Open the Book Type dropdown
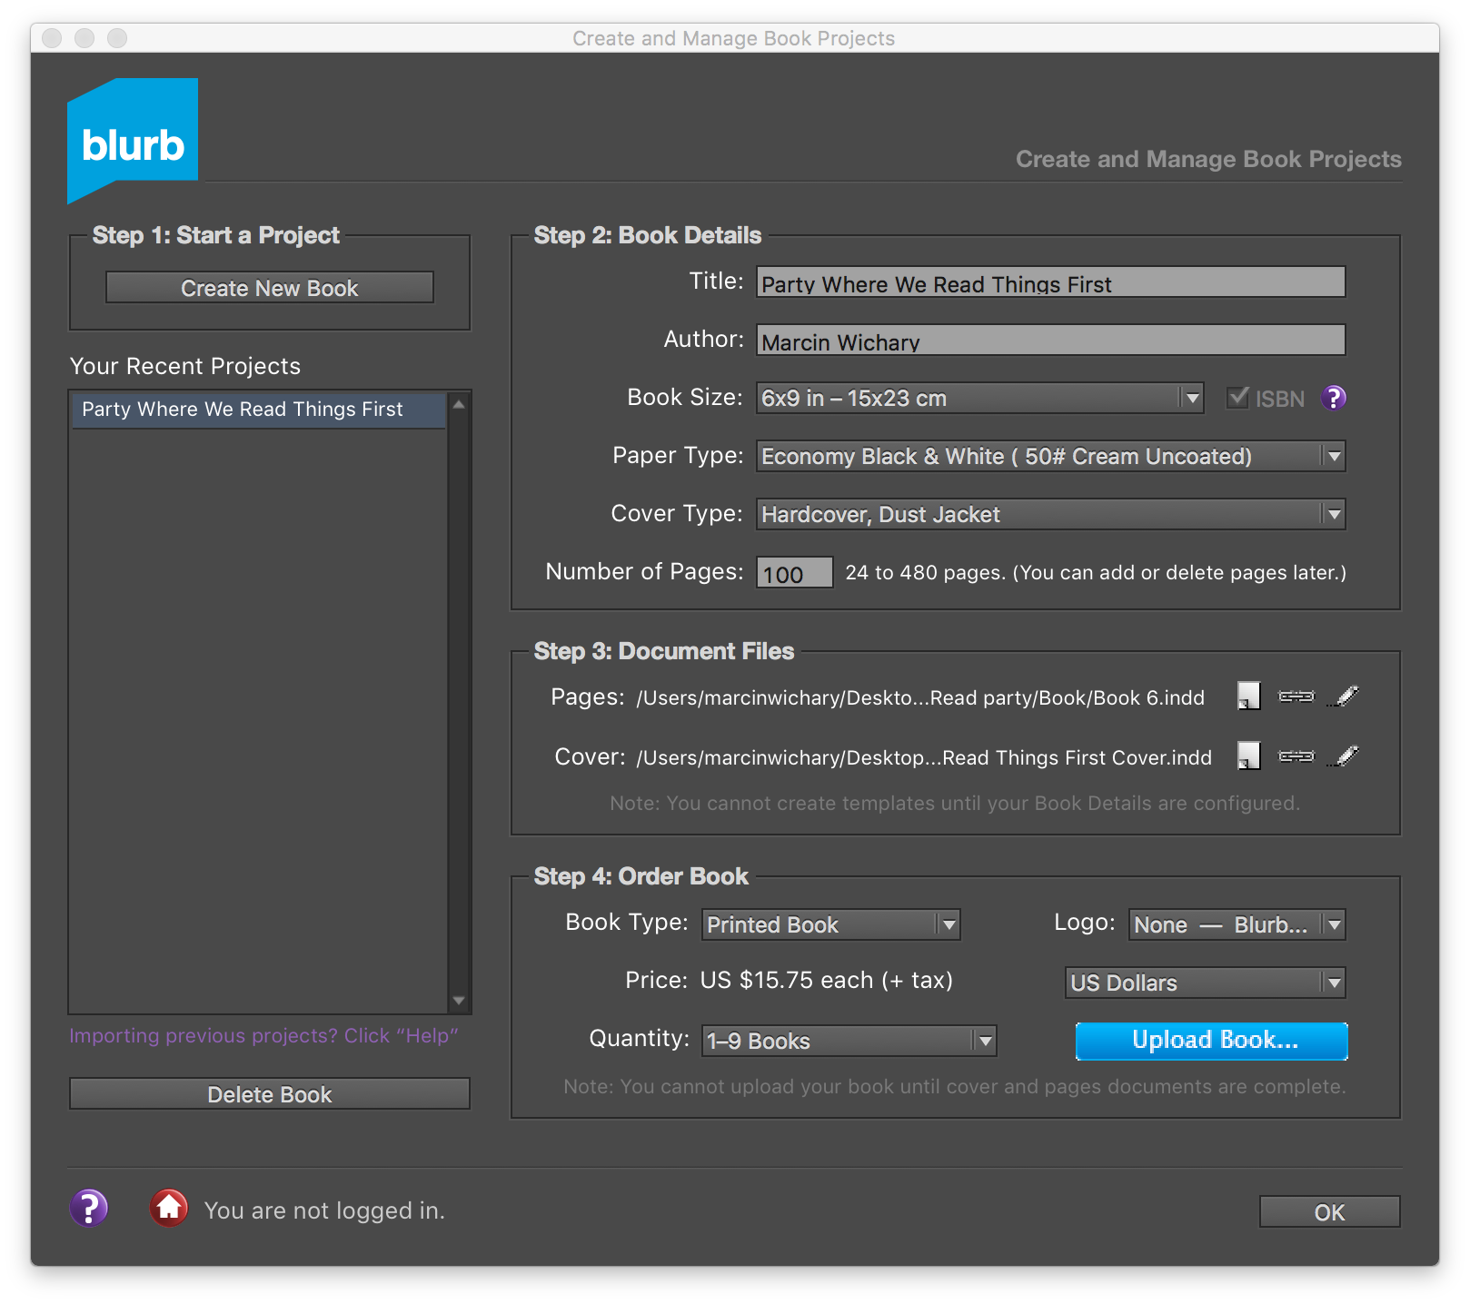Viewport: 1470px width, 1304px height. [x=831, y=924]
